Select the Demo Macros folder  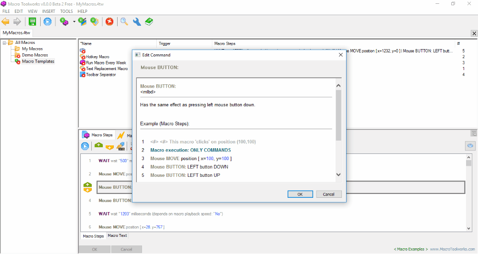click(35, 55)
